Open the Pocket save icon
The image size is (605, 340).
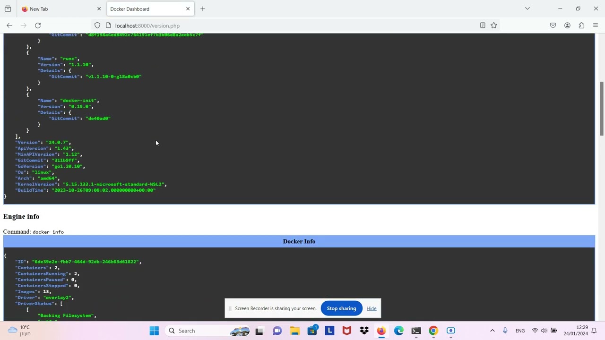coord(553,25)
